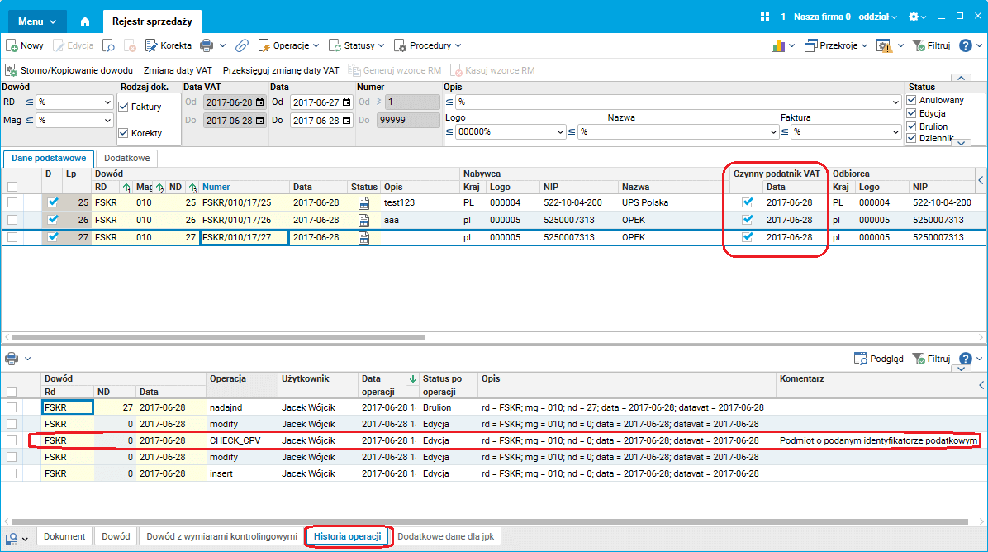
Task: Click Przeksięguj zmianę daty VAT
Action: pos(281,70)
